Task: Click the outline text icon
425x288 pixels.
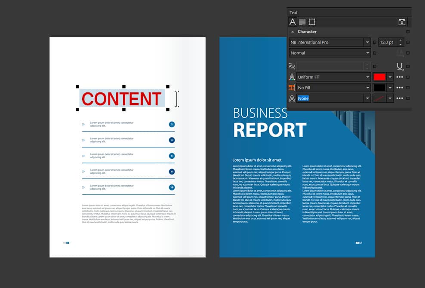Action: [292, 98]
